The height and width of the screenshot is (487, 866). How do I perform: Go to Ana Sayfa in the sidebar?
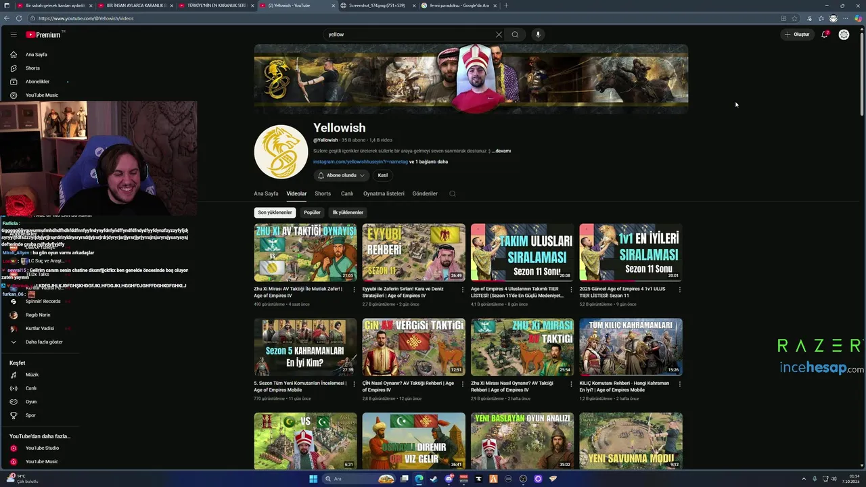tap(36, 55)
